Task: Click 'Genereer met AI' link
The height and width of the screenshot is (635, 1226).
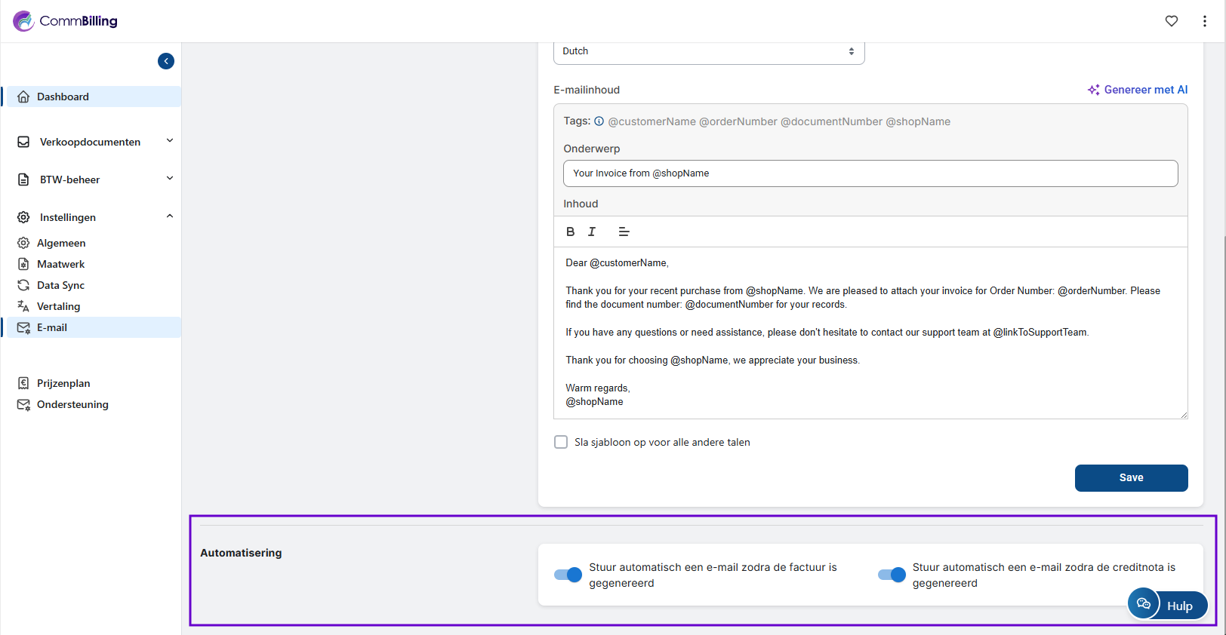Action: (1138, 90)
